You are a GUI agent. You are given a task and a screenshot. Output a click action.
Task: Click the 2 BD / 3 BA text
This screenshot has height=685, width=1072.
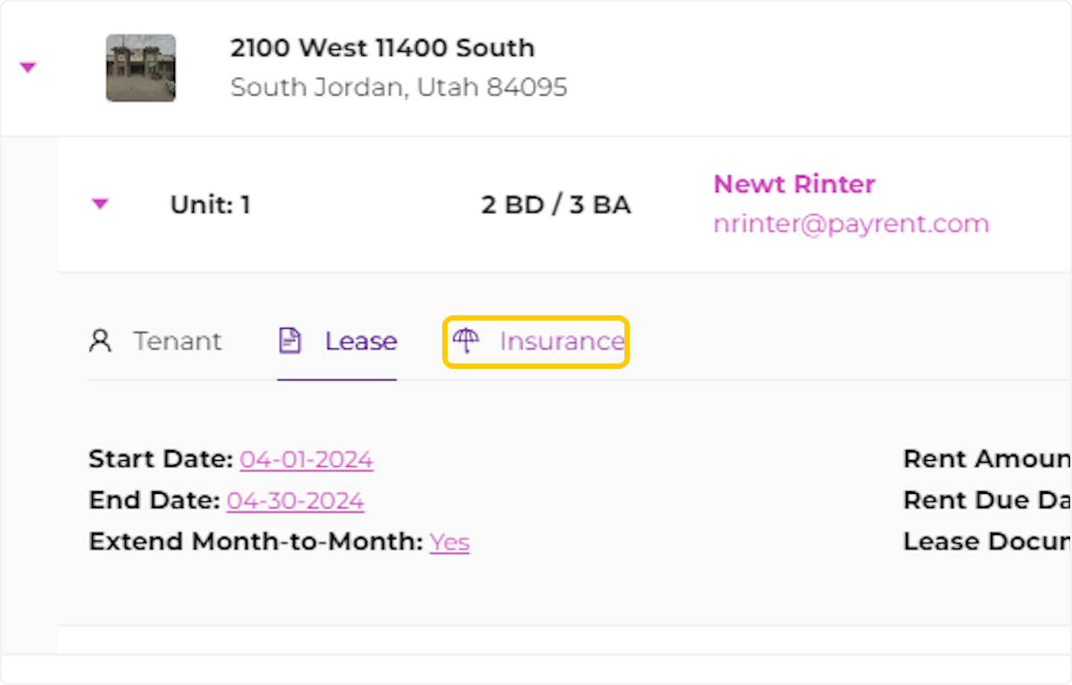(556, 205)
